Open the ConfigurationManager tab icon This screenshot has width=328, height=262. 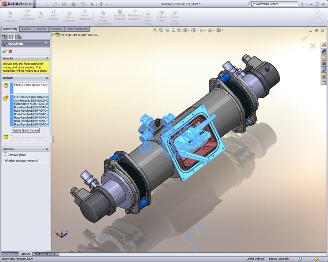coord(19,37)
